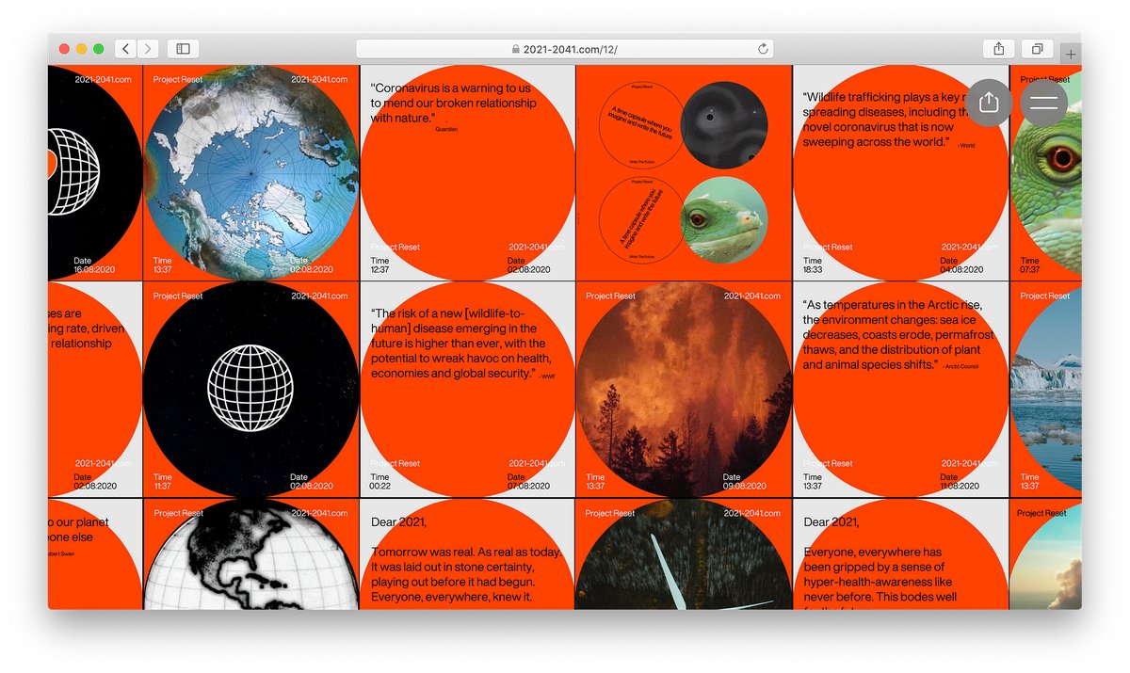Open the 'Tomorrow was real' Dear 2021 letter
The height and width of the screenshot is (673, 1130).
tap(467, 554)
